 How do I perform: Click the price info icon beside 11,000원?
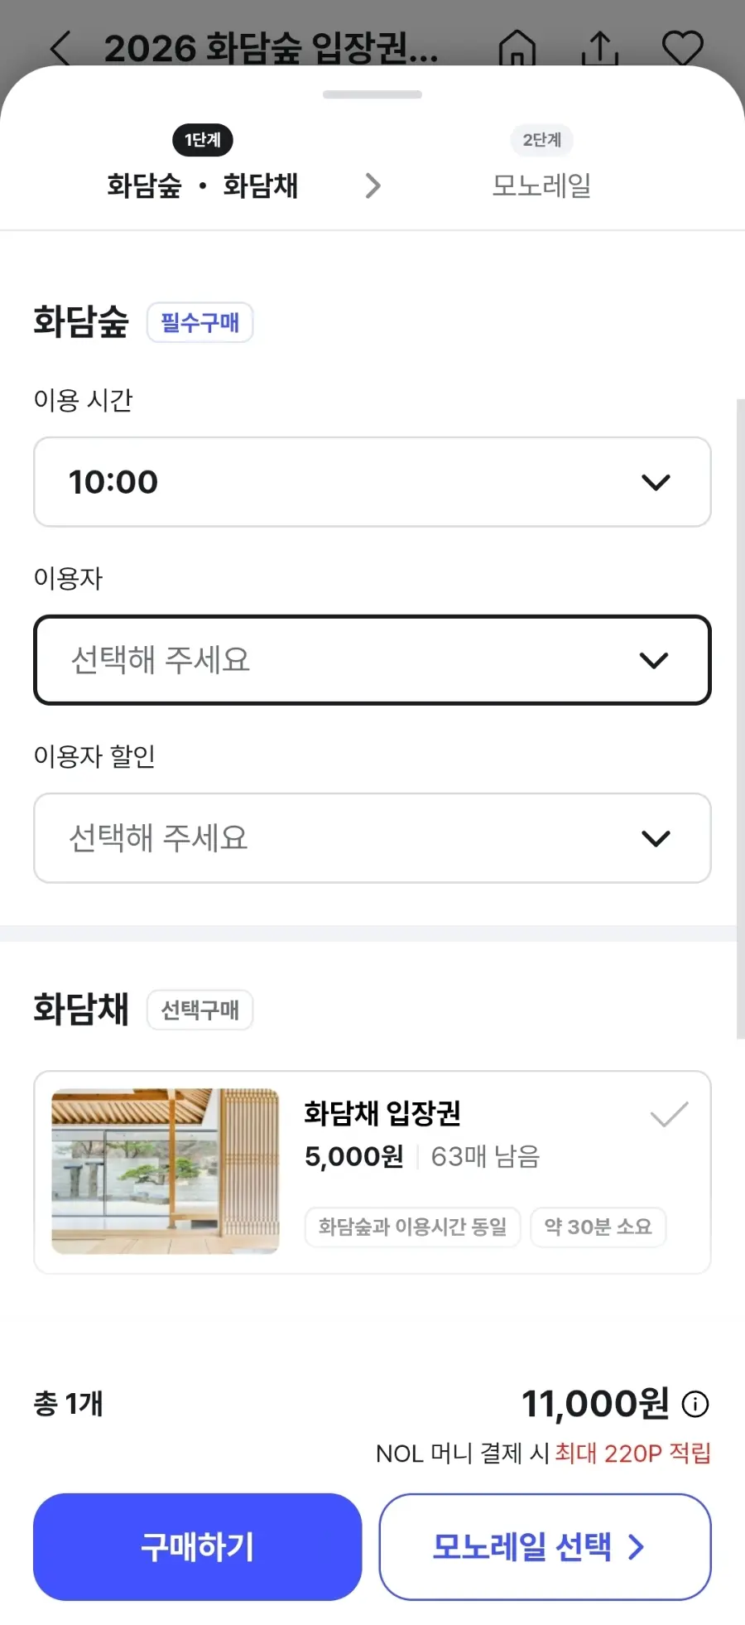[695, 1404]
